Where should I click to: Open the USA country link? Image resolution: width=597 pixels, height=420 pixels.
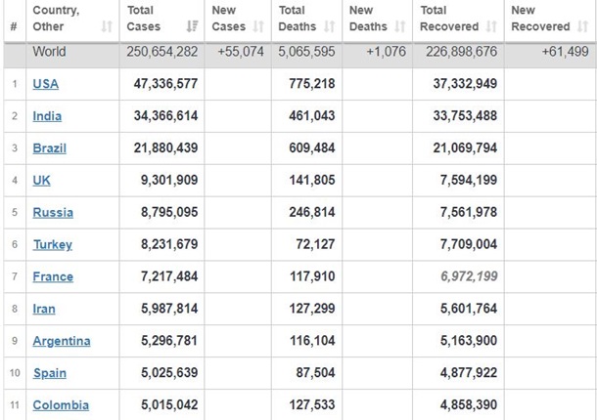point(45,84)
